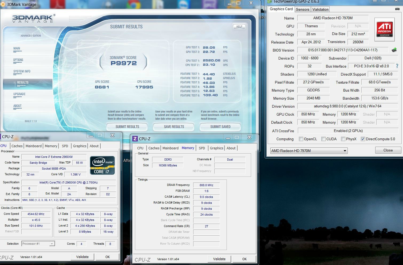
Task: Select the CPU tab in the left CPU-Z window
Action: click(x=4, y=146)
